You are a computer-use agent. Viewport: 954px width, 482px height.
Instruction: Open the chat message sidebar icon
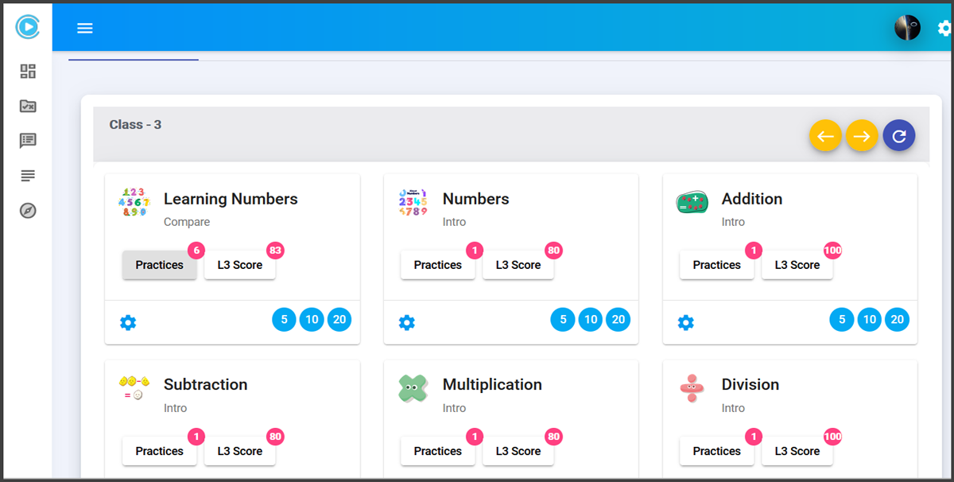[x=28, y=141]
